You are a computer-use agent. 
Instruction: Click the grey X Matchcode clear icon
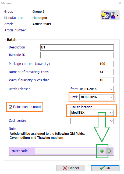(109, 151)
